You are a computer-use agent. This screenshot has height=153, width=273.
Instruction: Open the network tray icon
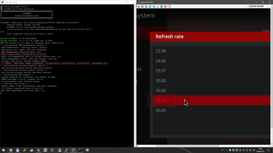[x=250, y=150]
